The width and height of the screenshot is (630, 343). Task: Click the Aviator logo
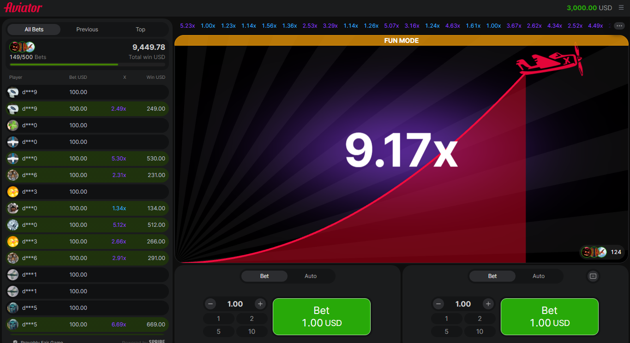[x=23, y=8]
